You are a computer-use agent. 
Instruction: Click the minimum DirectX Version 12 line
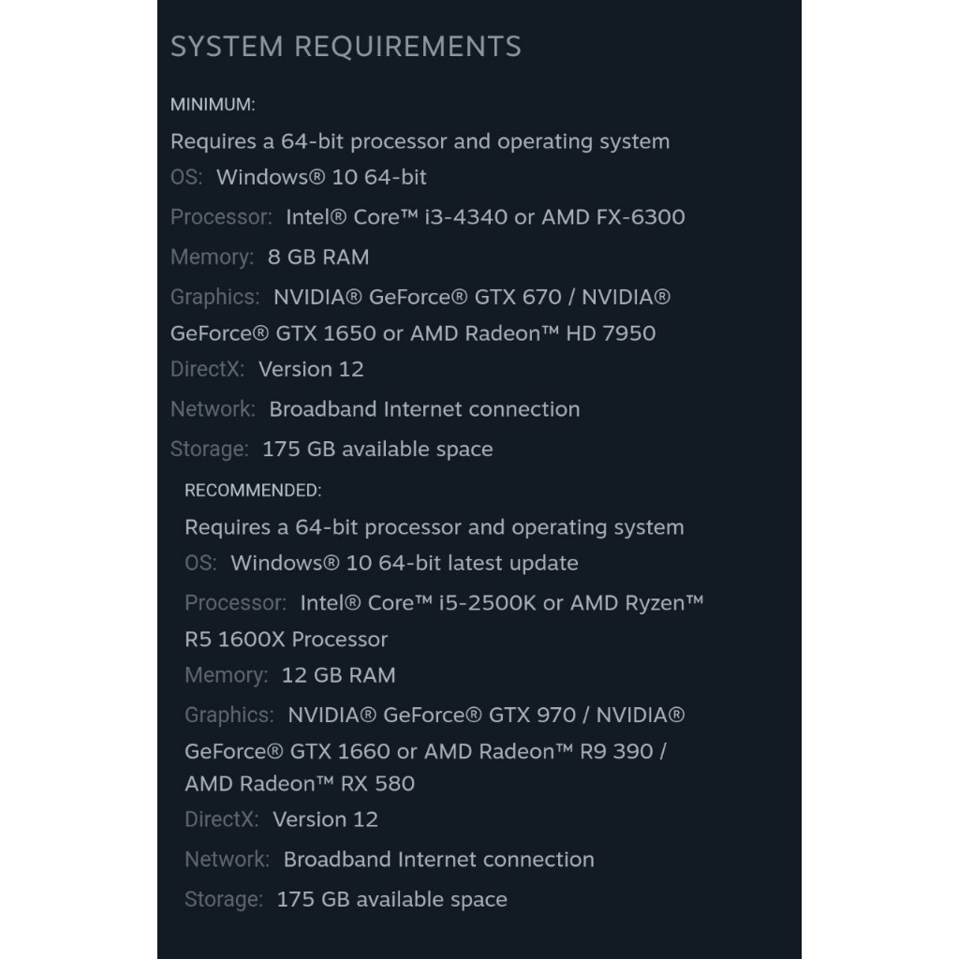click(311, 369)
